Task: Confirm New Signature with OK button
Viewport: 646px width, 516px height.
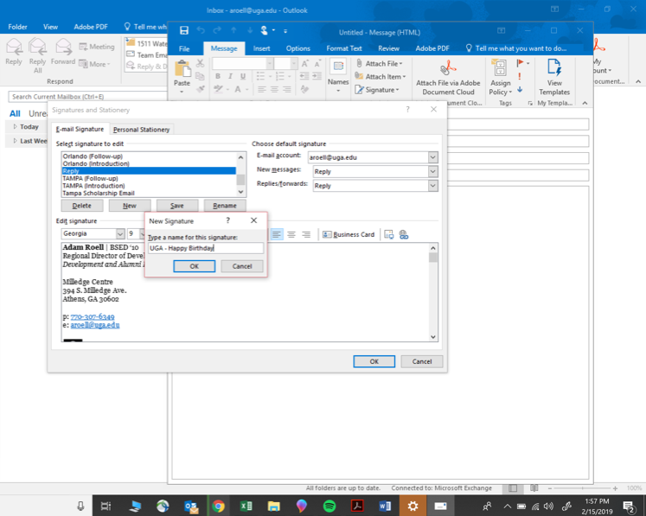Action: coord(194,266)
